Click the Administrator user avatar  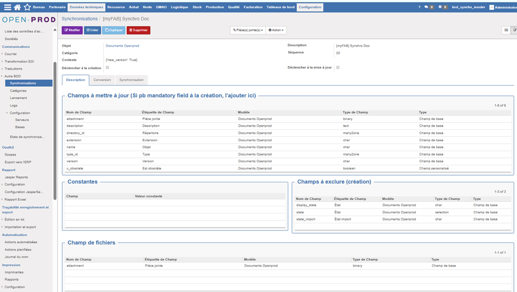(x=491, y=7)
